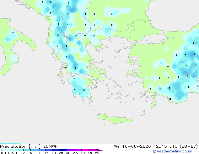Click the 45–50 mm legend color swatch
The height and width of the screenshot is (154, 199).
[92, 150]
